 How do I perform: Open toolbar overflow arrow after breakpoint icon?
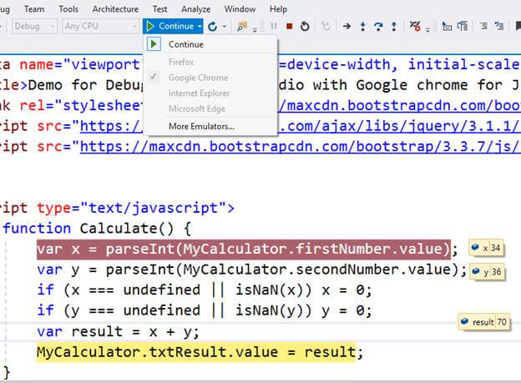pyautogui.click(x=428, y=30)
